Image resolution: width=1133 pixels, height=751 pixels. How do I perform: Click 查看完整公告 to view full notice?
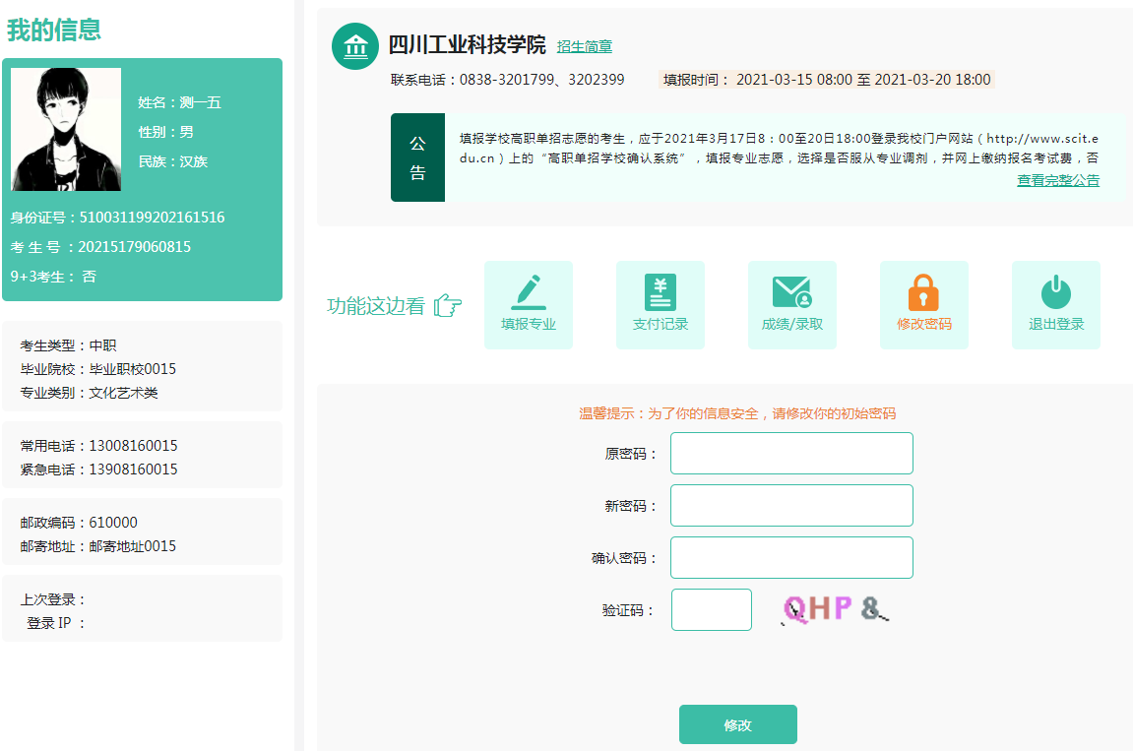(x=1057, y=181)
